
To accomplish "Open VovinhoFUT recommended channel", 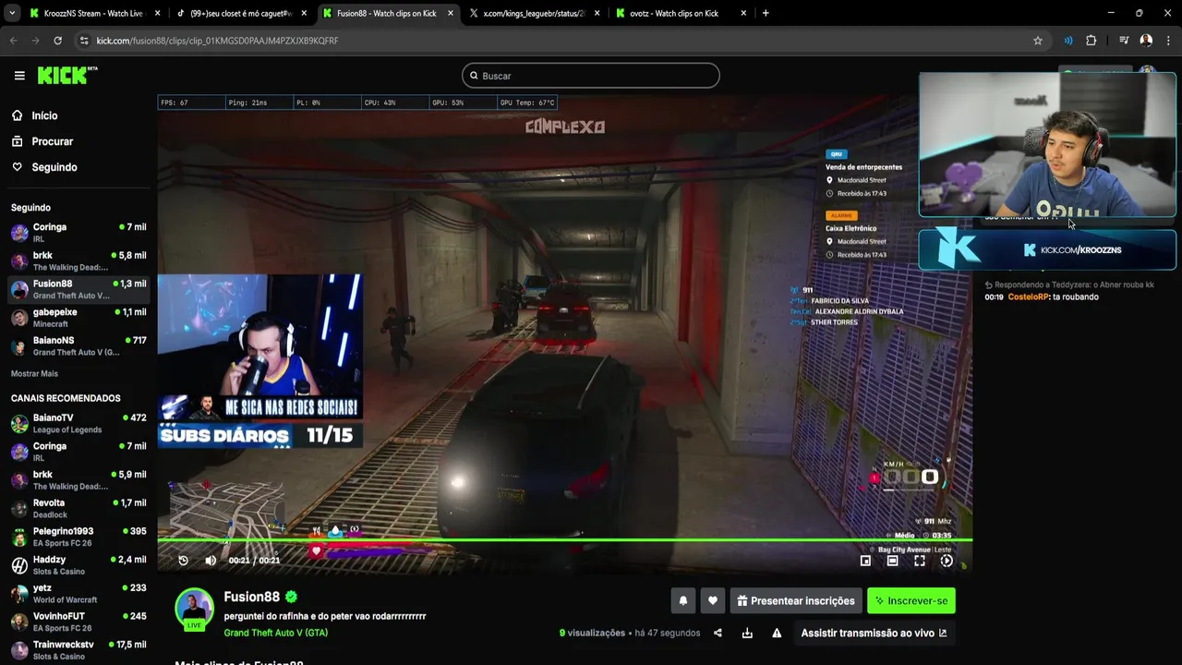I will (x=78, y=623).
